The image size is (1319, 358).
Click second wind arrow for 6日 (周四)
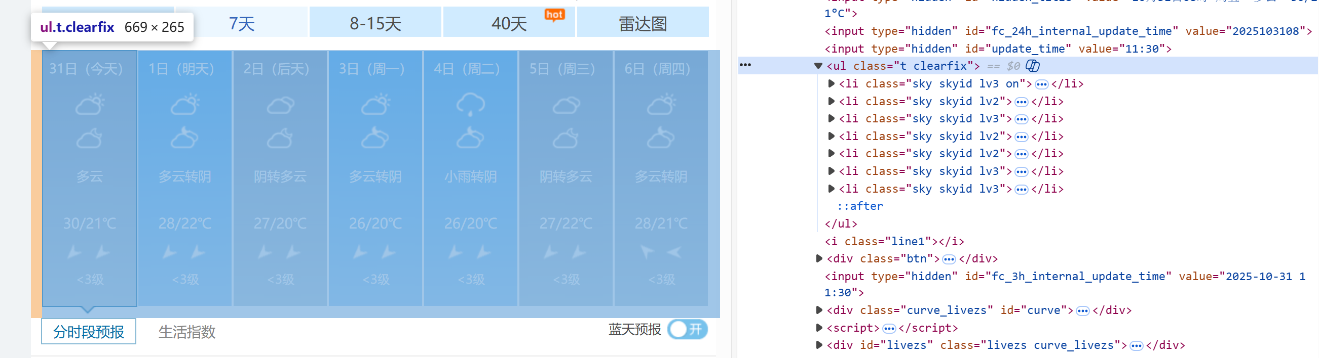(674, 252)
